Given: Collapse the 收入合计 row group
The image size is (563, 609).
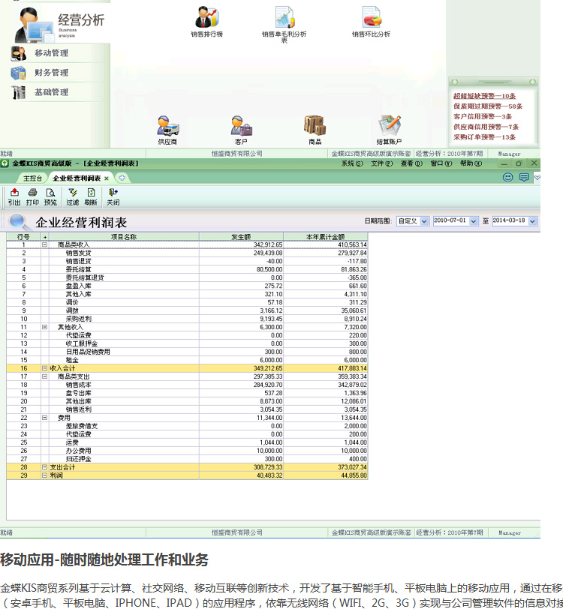Looking at the screenshot, I should tap(45, 368).
